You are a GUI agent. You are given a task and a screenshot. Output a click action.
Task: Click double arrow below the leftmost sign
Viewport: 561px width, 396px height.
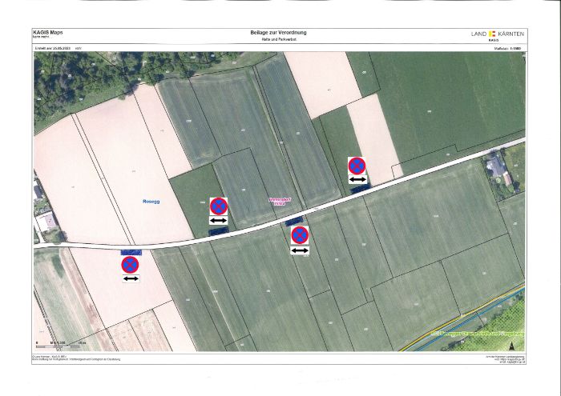coord(130,278)
